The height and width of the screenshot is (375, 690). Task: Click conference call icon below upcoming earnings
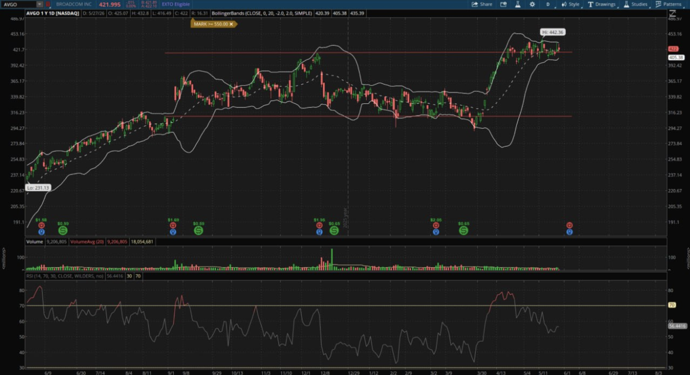click(x=569, y=232)
